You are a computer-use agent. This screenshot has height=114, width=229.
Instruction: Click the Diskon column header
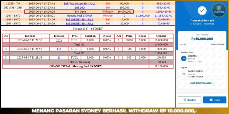click(x=107, y=36)
